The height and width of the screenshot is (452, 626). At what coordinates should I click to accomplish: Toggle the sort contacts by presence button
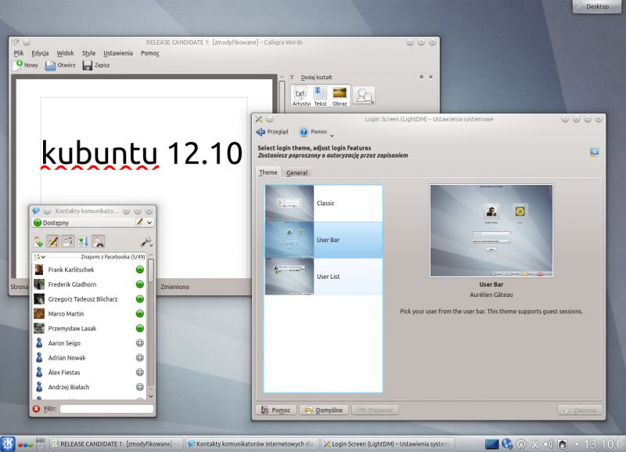pyautogui.click(x=83, y=241)
